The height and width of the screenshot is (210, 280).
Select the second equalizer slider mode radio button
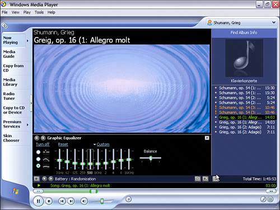(x=38, y=159)
